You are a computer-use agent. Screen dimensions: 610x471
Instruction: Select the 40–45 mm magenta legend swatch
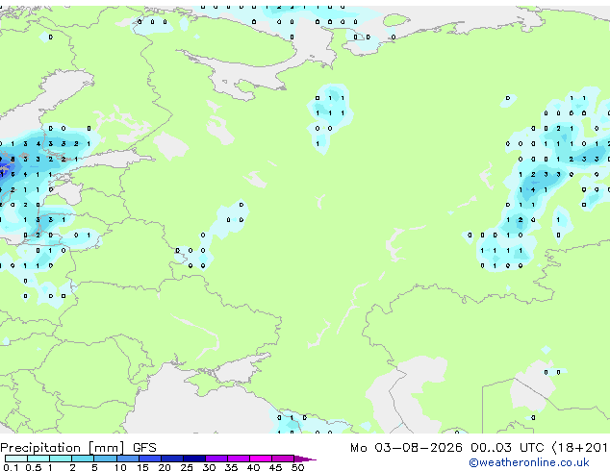point(261,459)
